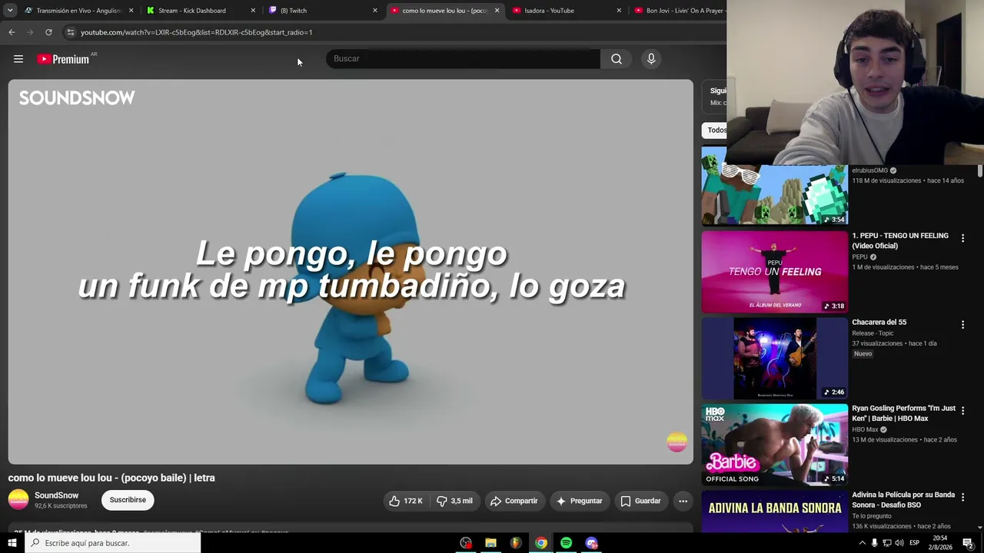Close the Kick Dashboard tab
The image size is (984, 553).
click(x=253, y=11)
